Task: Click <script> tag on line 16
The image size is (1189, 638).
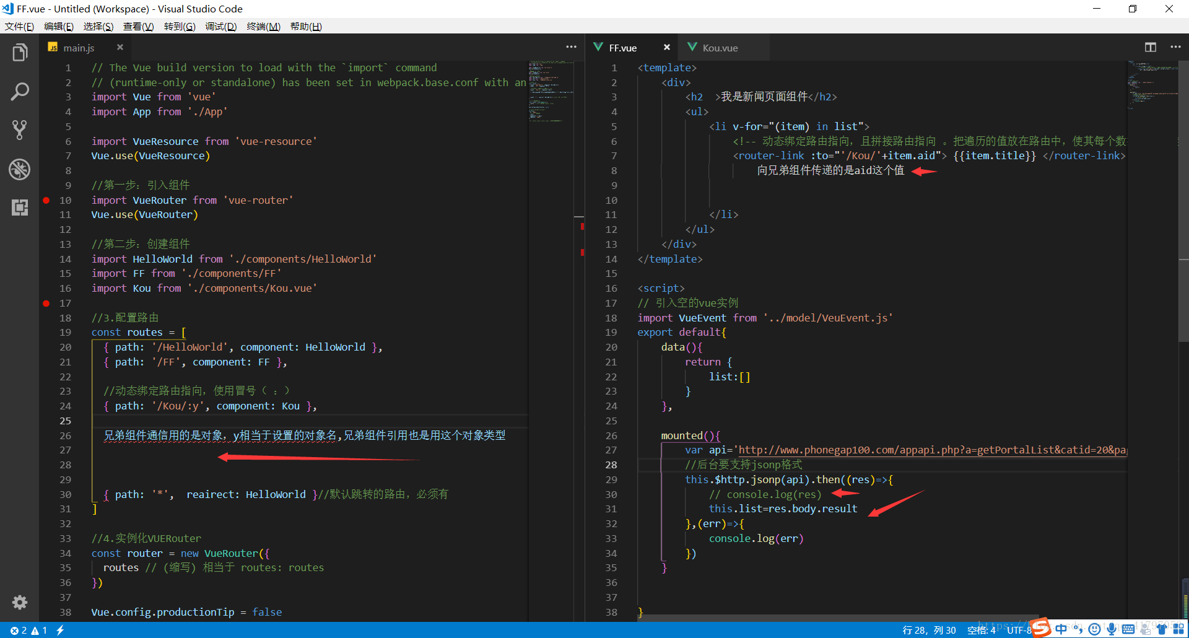Action: point(661,288)
